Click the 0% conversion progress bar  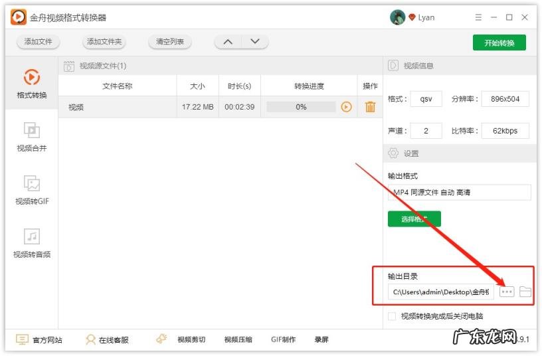pyautogui.click(x=301, y=107)
